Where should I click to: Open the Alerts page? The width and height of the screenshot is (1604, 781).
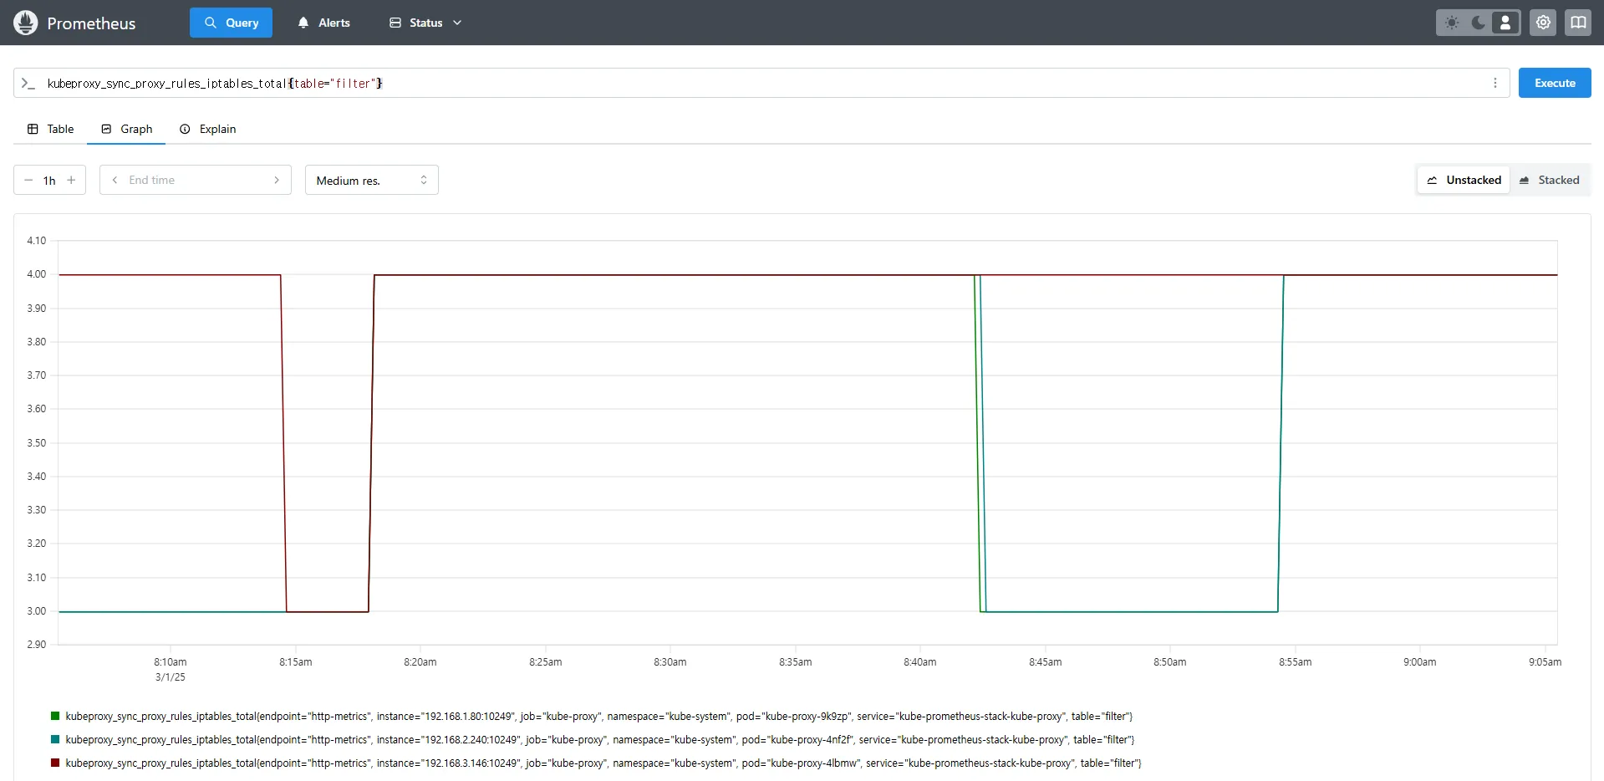point(323,23)
